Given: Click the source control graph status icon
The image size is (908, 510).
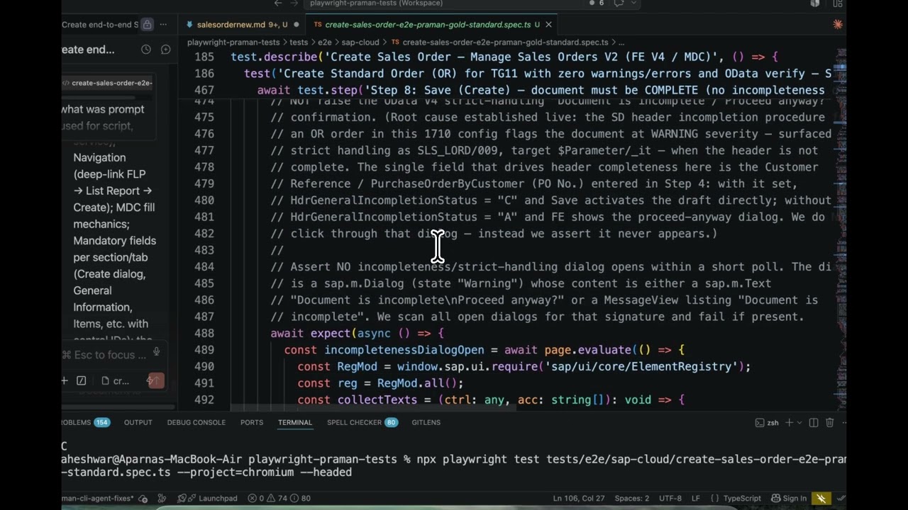Looking at the screenshot, I should (x=162, y=498).
